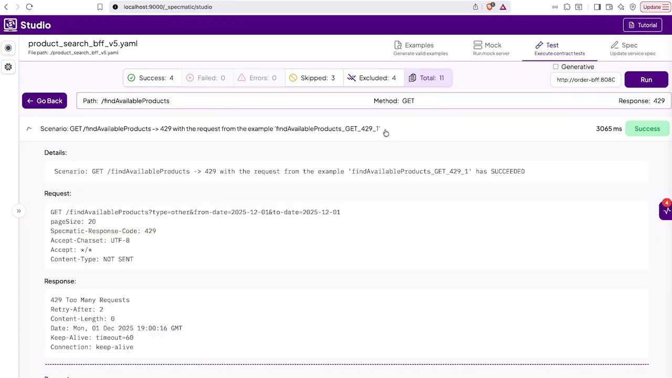Switch to the Spec tab
The width and height of the screenshot is (672, 378).
pos(629,45)
